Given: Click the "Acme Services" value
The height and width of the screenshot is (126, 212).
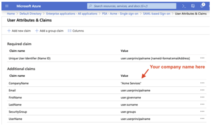Looking at the screenshot, I should coord(131,83).
